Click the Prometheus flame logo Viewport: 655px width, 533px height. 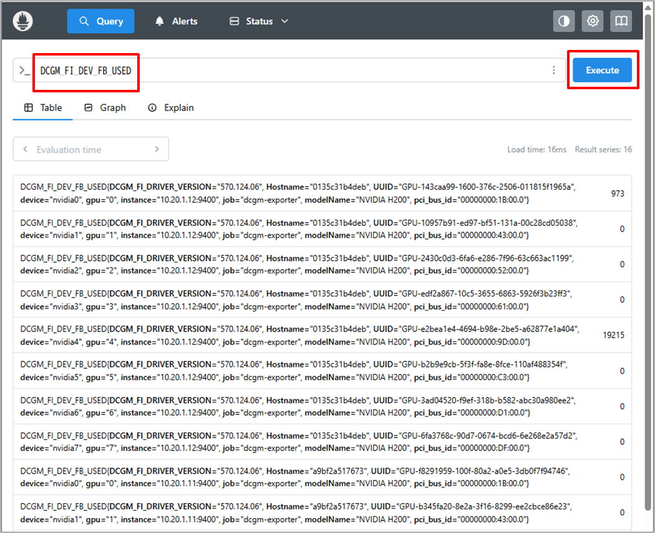(23, 21)
